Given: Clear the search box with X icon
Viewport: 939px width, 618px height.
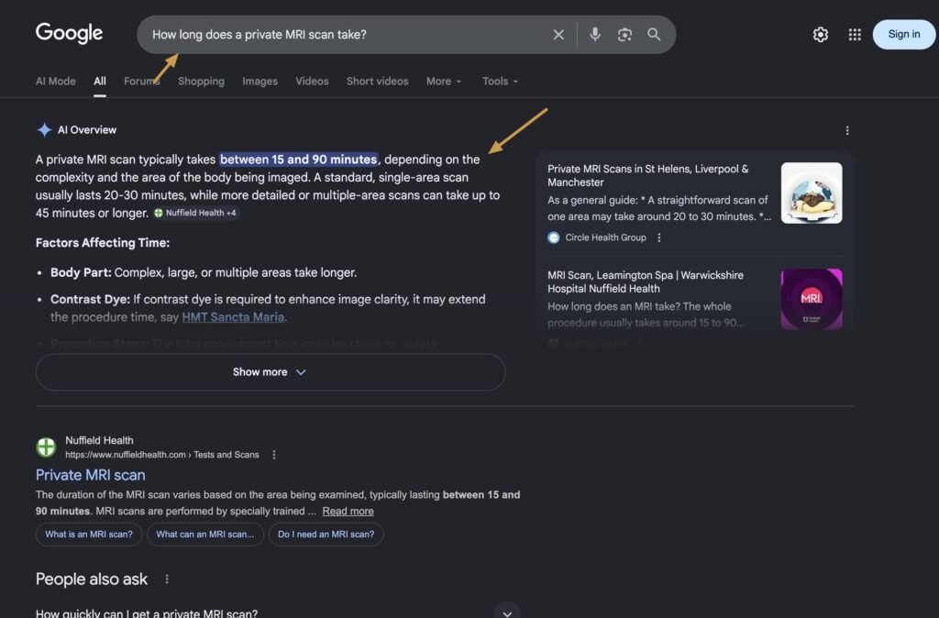Looking at the screenshot, I should click(x=558, y=35).
